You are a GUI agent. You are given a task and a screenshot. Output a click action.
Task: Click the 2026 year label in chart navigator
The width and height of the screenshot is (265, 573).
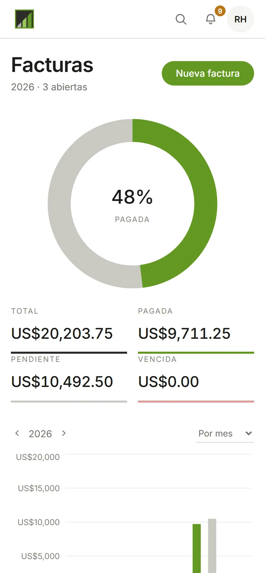[40, 434]
